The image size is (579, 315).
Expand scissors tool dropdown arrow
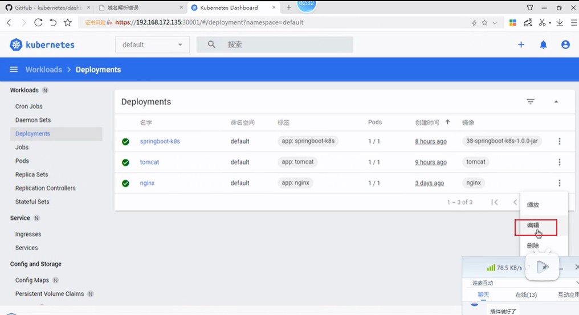coord(550,23)
